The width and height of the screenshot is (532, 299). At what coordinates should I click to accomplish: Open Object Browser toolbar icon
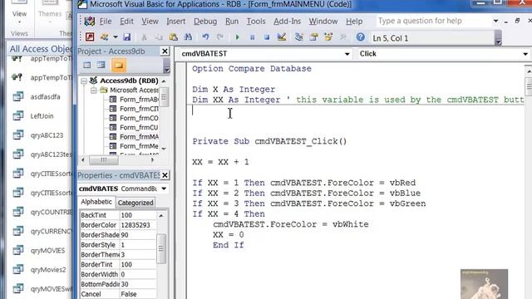click(328, 37)
